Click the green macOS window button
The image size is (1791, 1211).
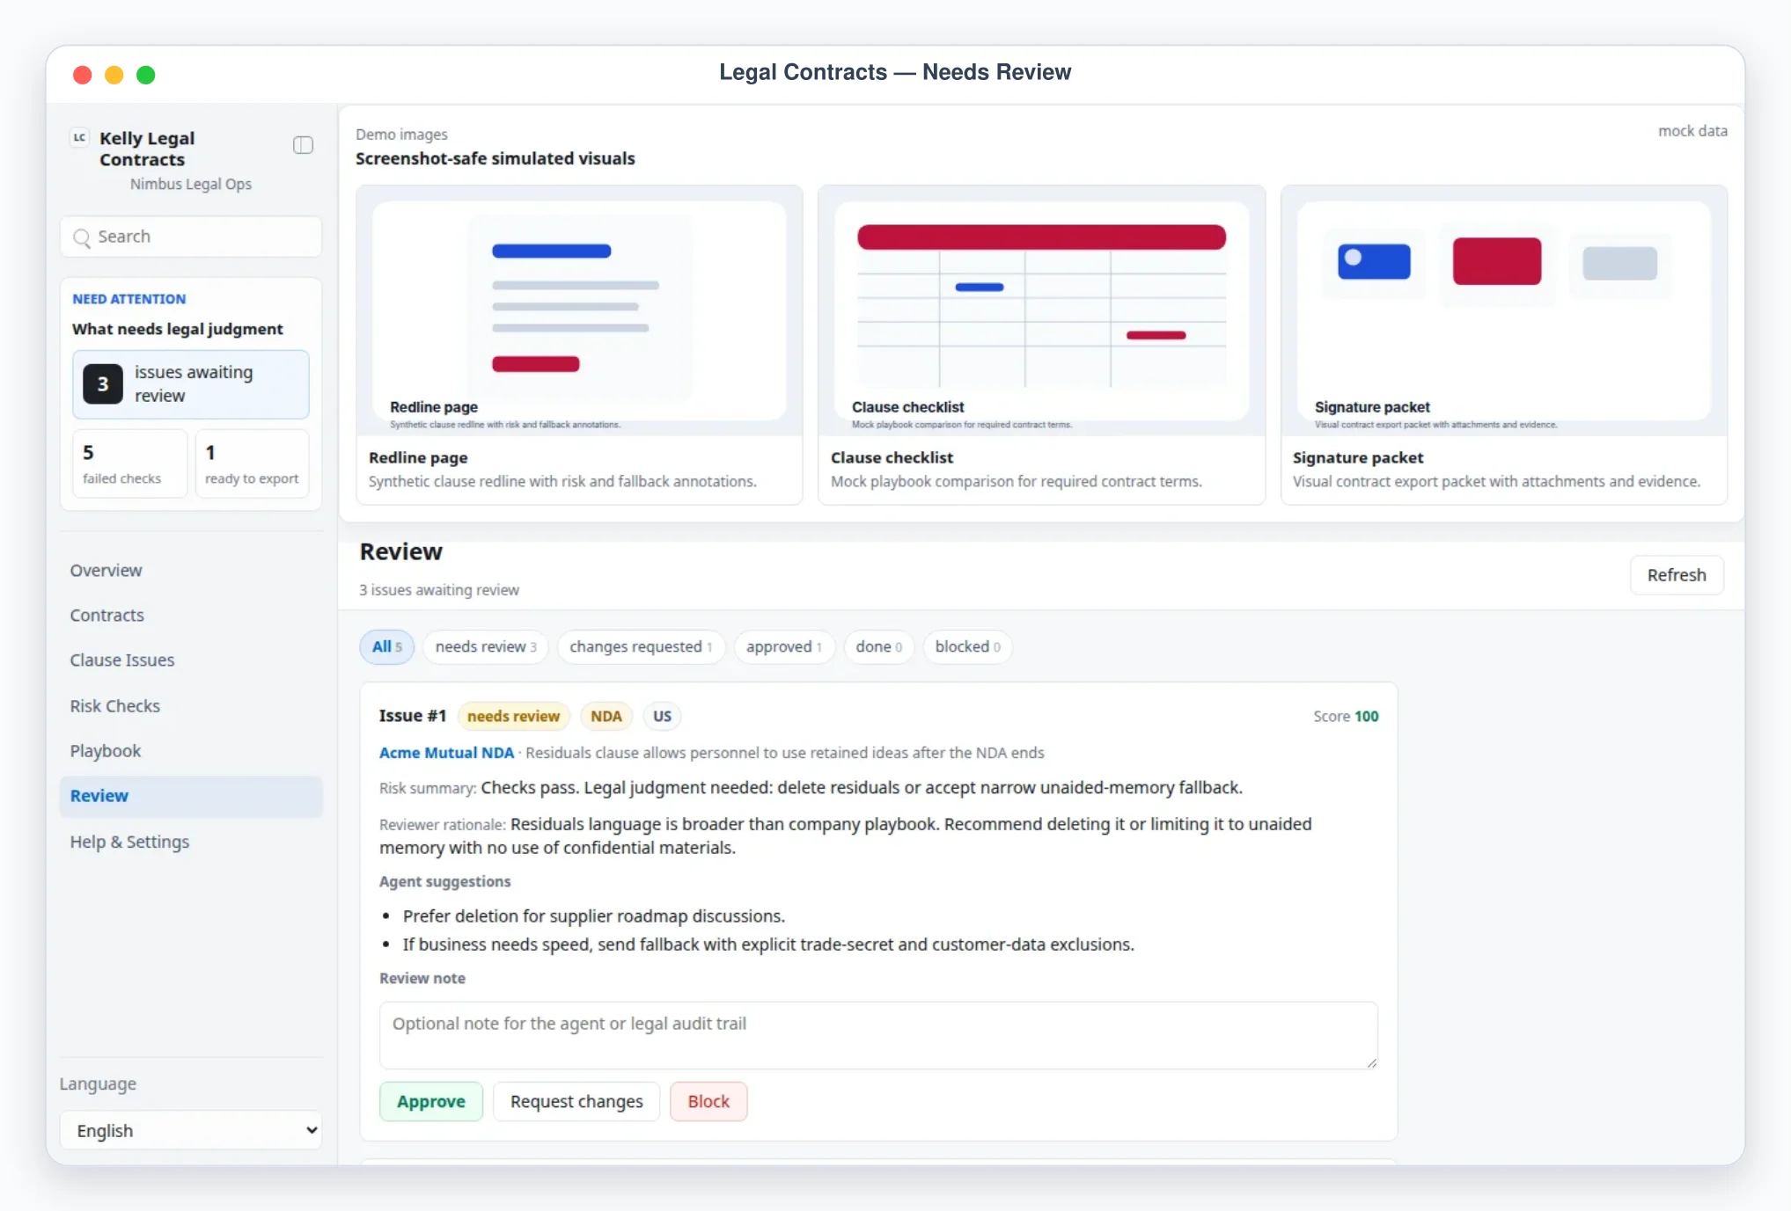[146, 75]
